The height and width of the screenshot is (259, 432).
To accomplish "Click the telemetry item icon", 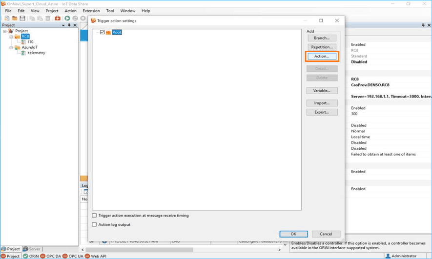I will [x=24, y=53].
